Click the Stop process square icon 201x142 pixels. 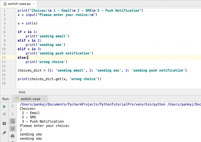4,114
